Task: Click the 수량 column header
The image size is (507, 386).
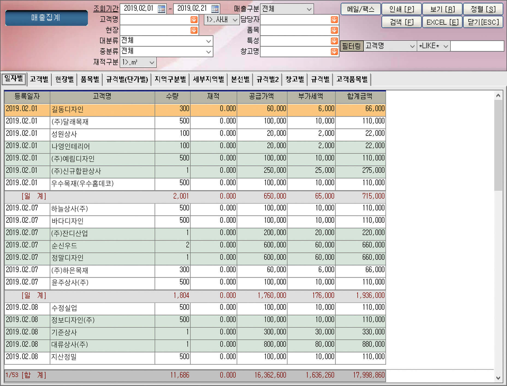Action: point(173,96)
